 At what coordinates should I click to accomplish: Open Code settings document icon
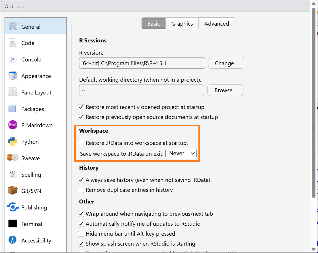tap(13, 43)
